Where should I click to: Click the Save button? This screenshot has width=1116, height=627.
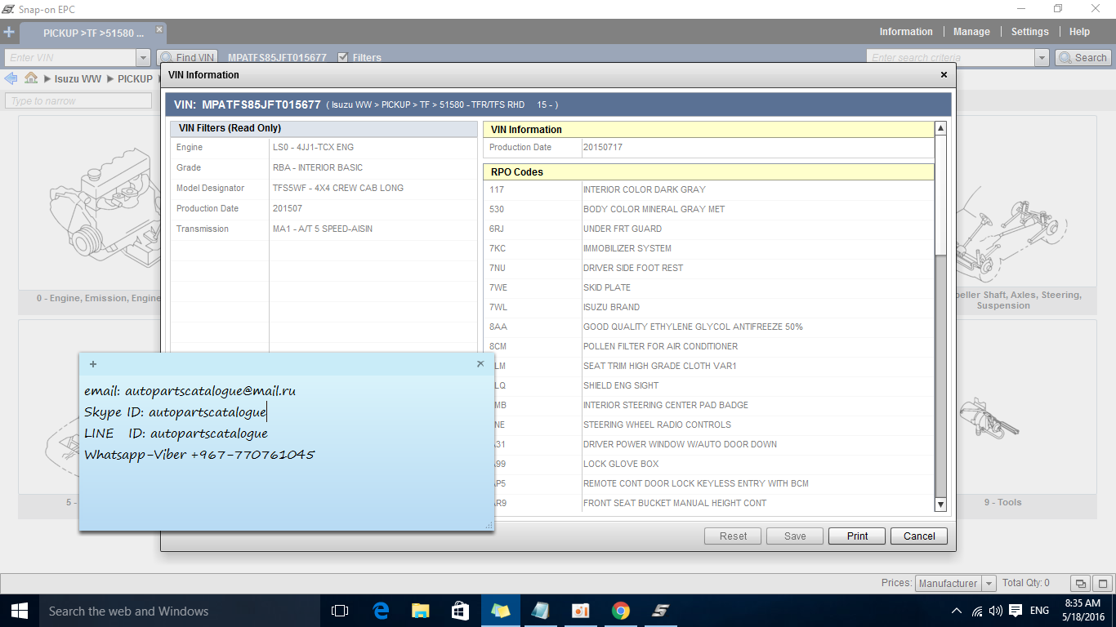pyautogui.click(x=794, y=536)
